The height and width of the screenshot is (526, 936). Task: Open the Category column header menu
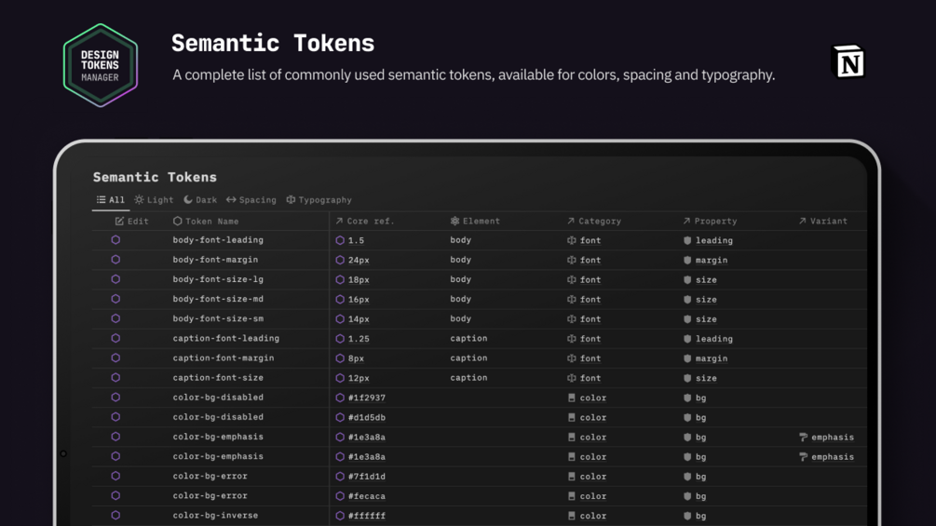coord(594,222)
